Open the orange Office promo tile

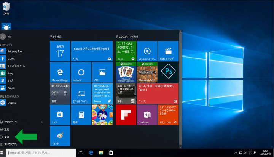[x=168, y=115]
